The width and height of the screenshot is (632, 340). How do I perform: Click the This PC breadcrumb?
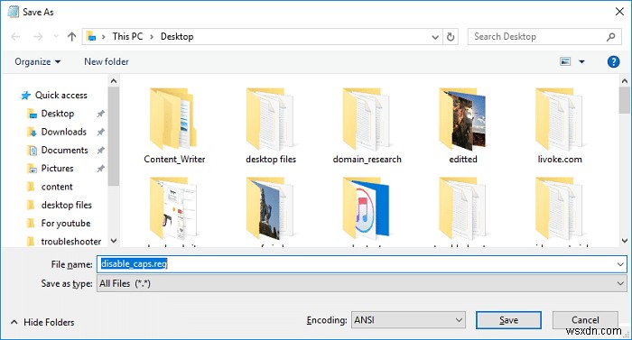[127, 37]
